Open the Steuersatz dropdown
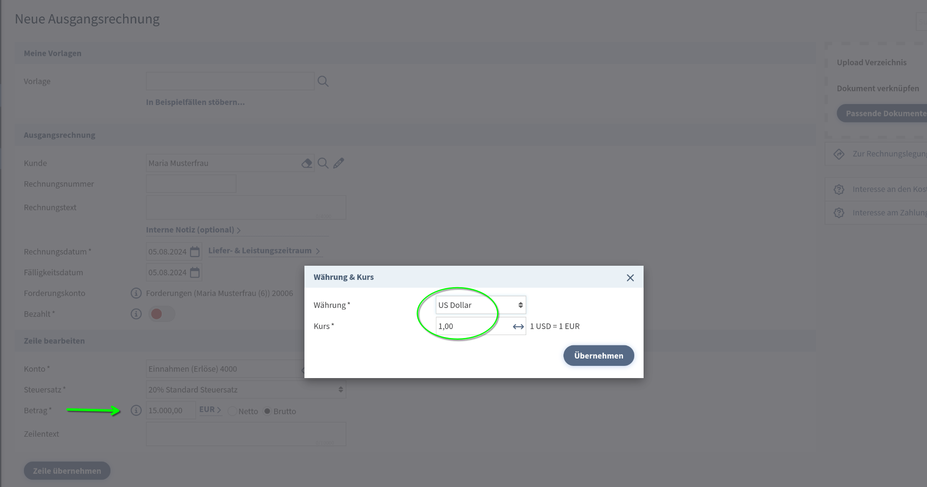The image size is (927, 487). [246, 390]
